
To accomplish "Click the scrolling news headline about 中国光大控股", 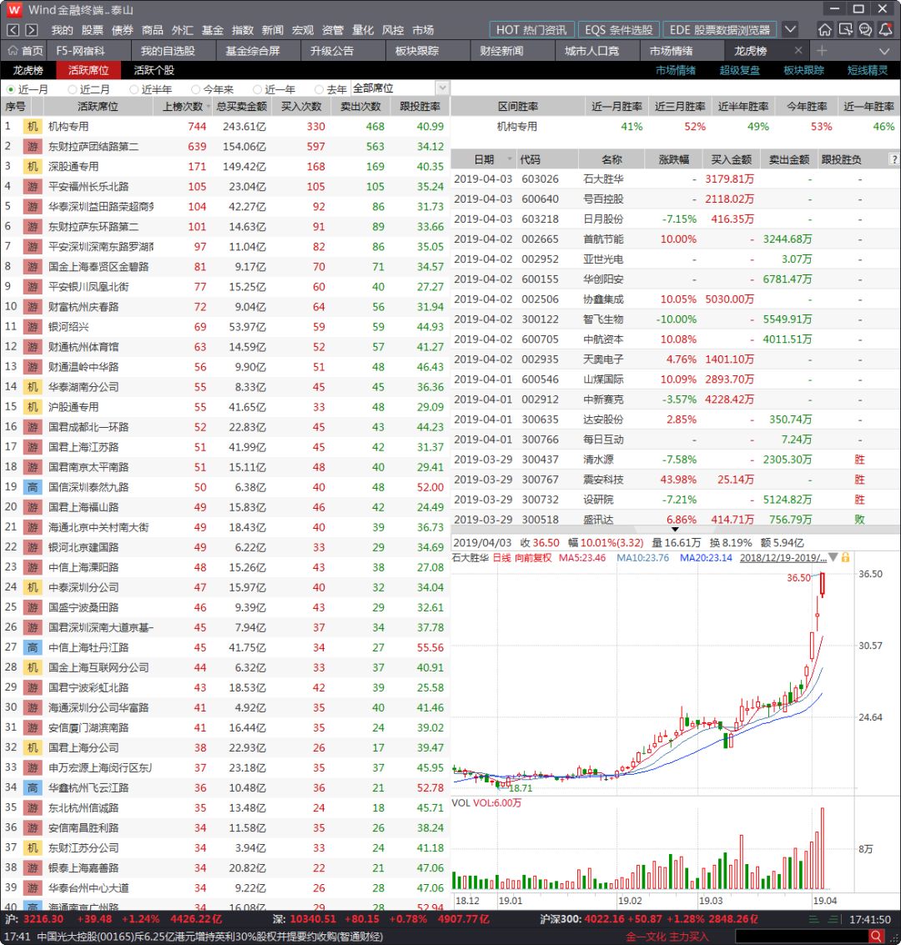I will pos(209,937).
